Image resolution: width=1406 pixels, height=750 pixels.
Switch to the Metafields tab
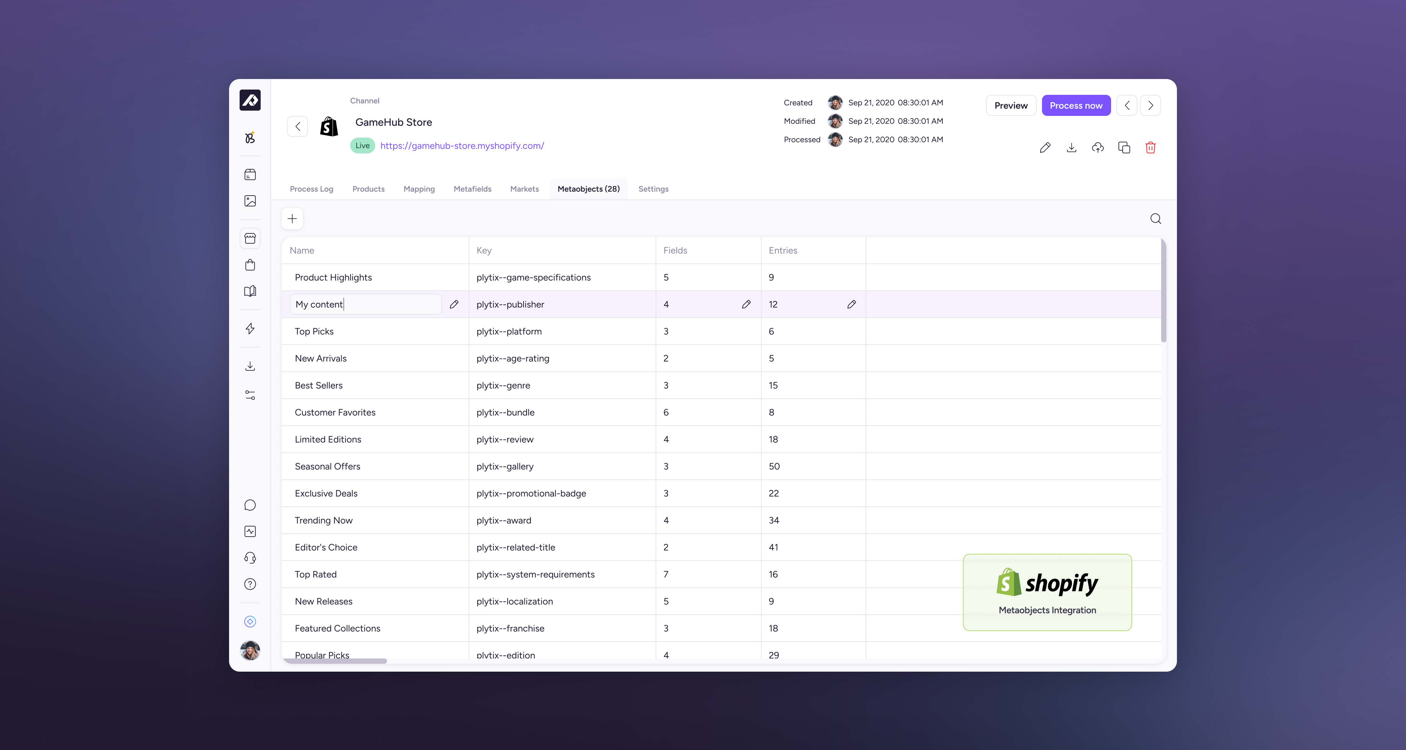click(x=472, y=189)
